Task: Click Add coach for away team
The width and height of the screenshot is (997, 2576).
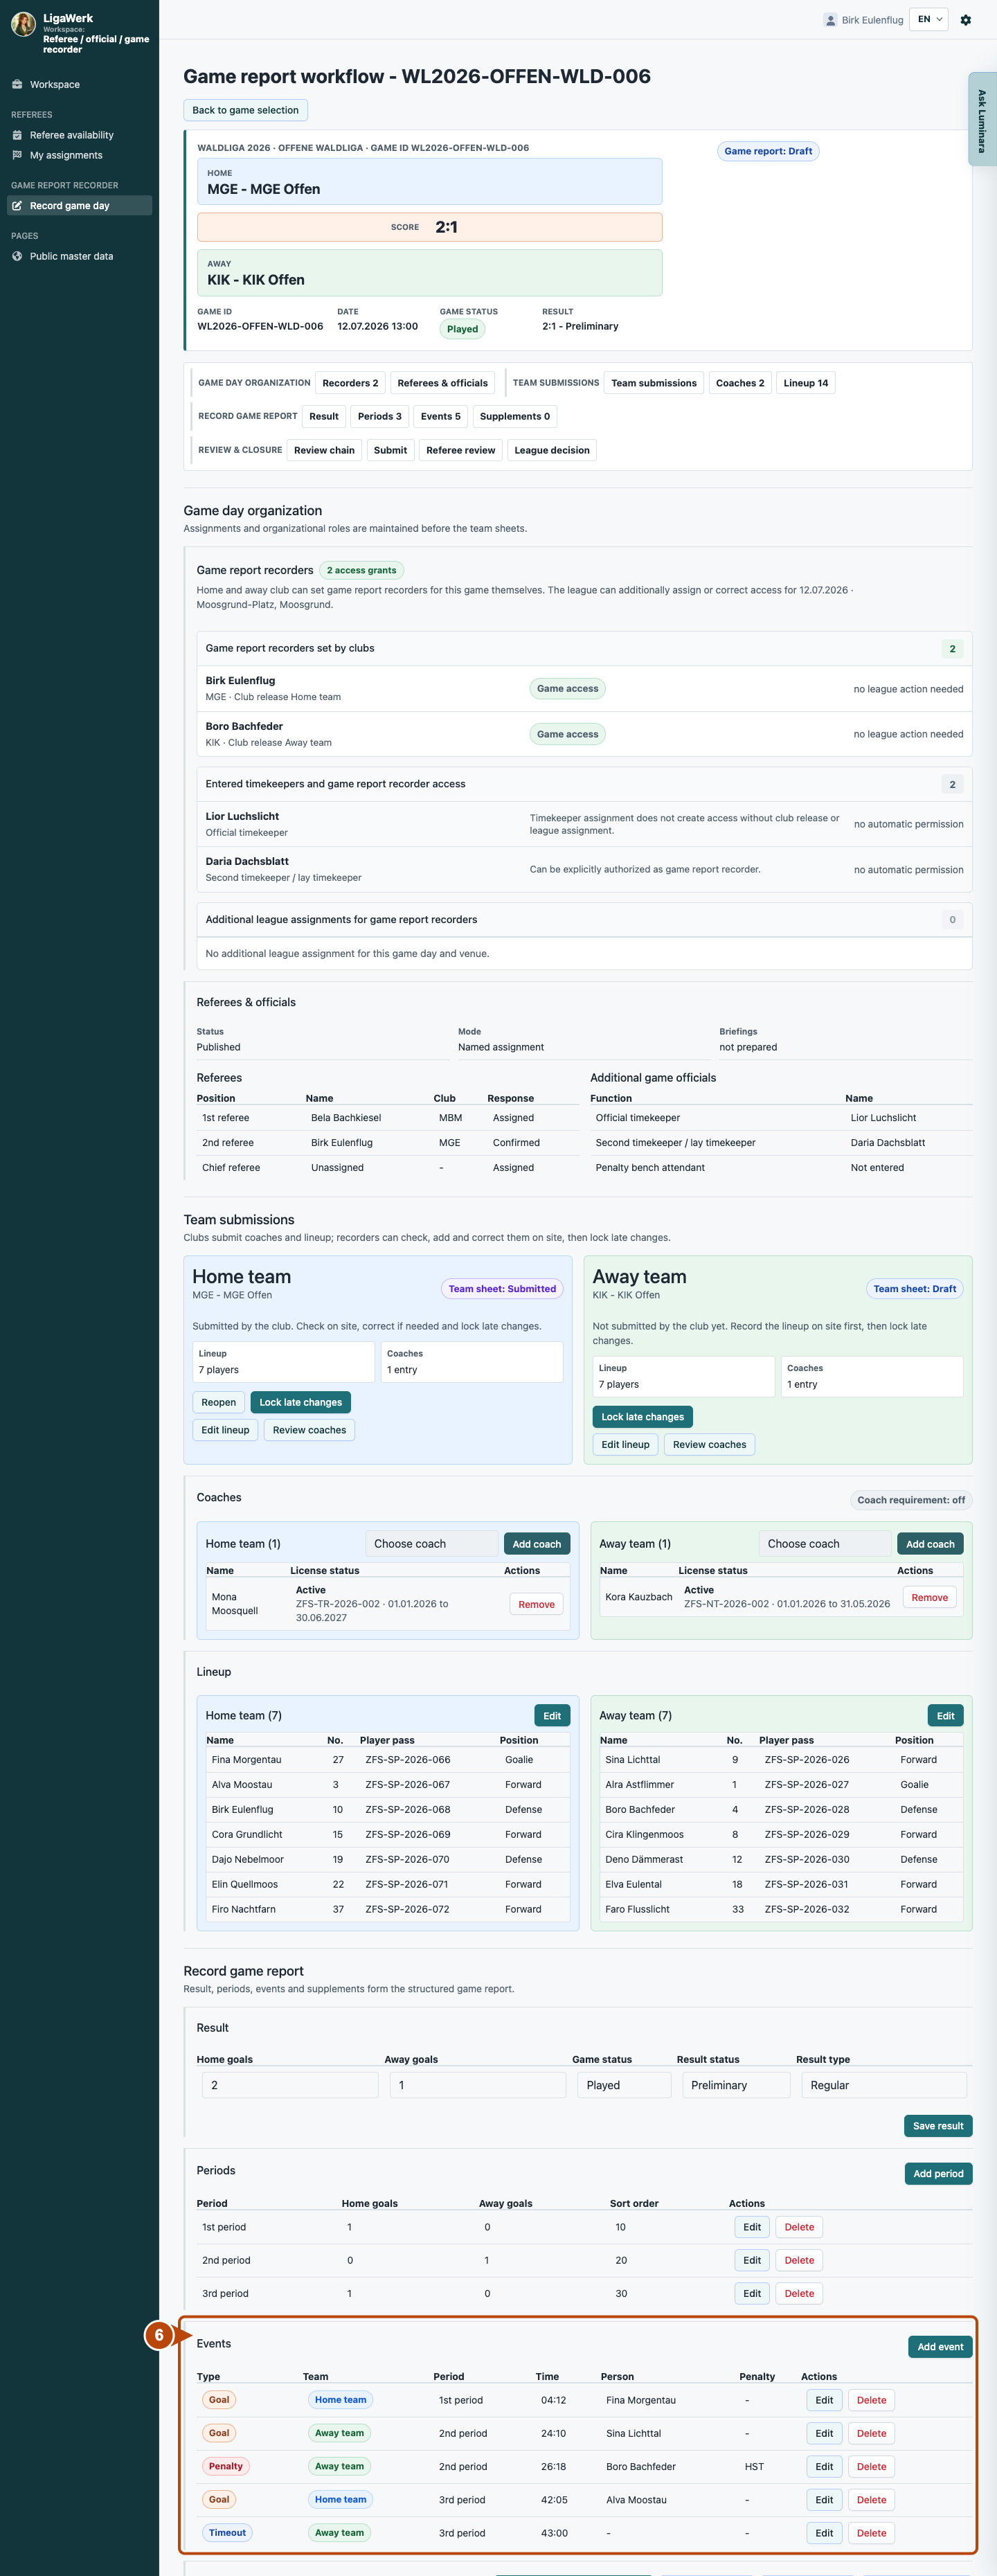Action: pos(930,1543)
